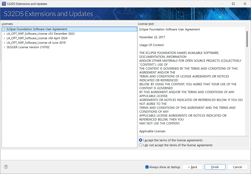Click inside the license text area
This screenshot has height=174, width=251.
(192, 81)
